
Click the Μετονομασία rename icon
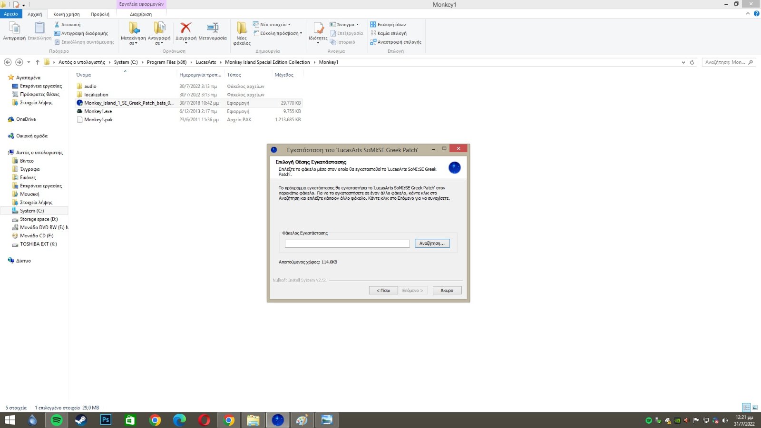pos(213,28)
